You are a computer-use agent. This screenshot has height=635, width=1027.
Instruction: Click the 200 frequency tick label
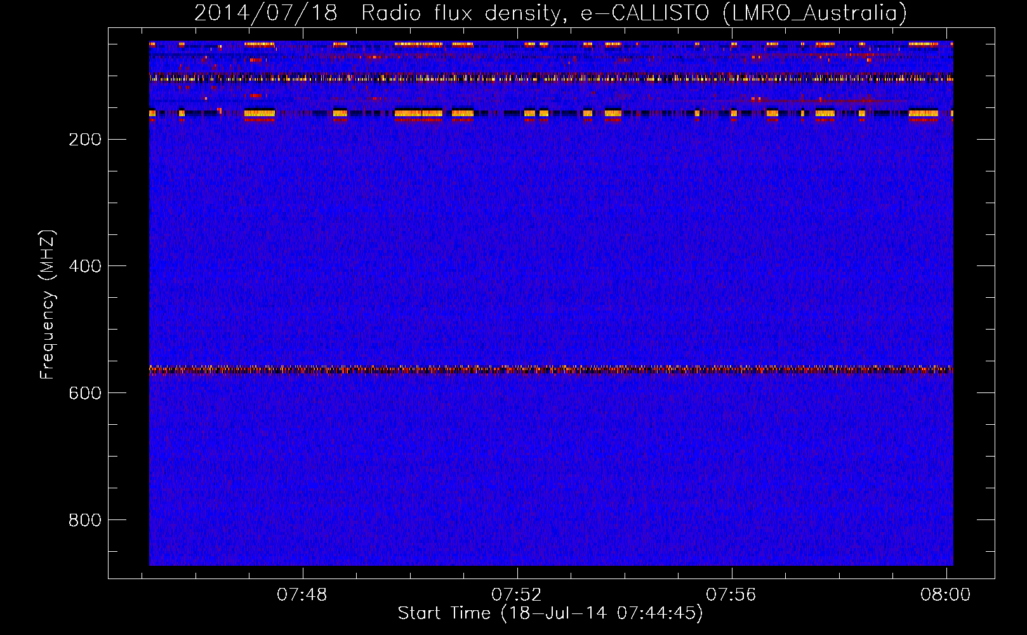click(85, 140)
